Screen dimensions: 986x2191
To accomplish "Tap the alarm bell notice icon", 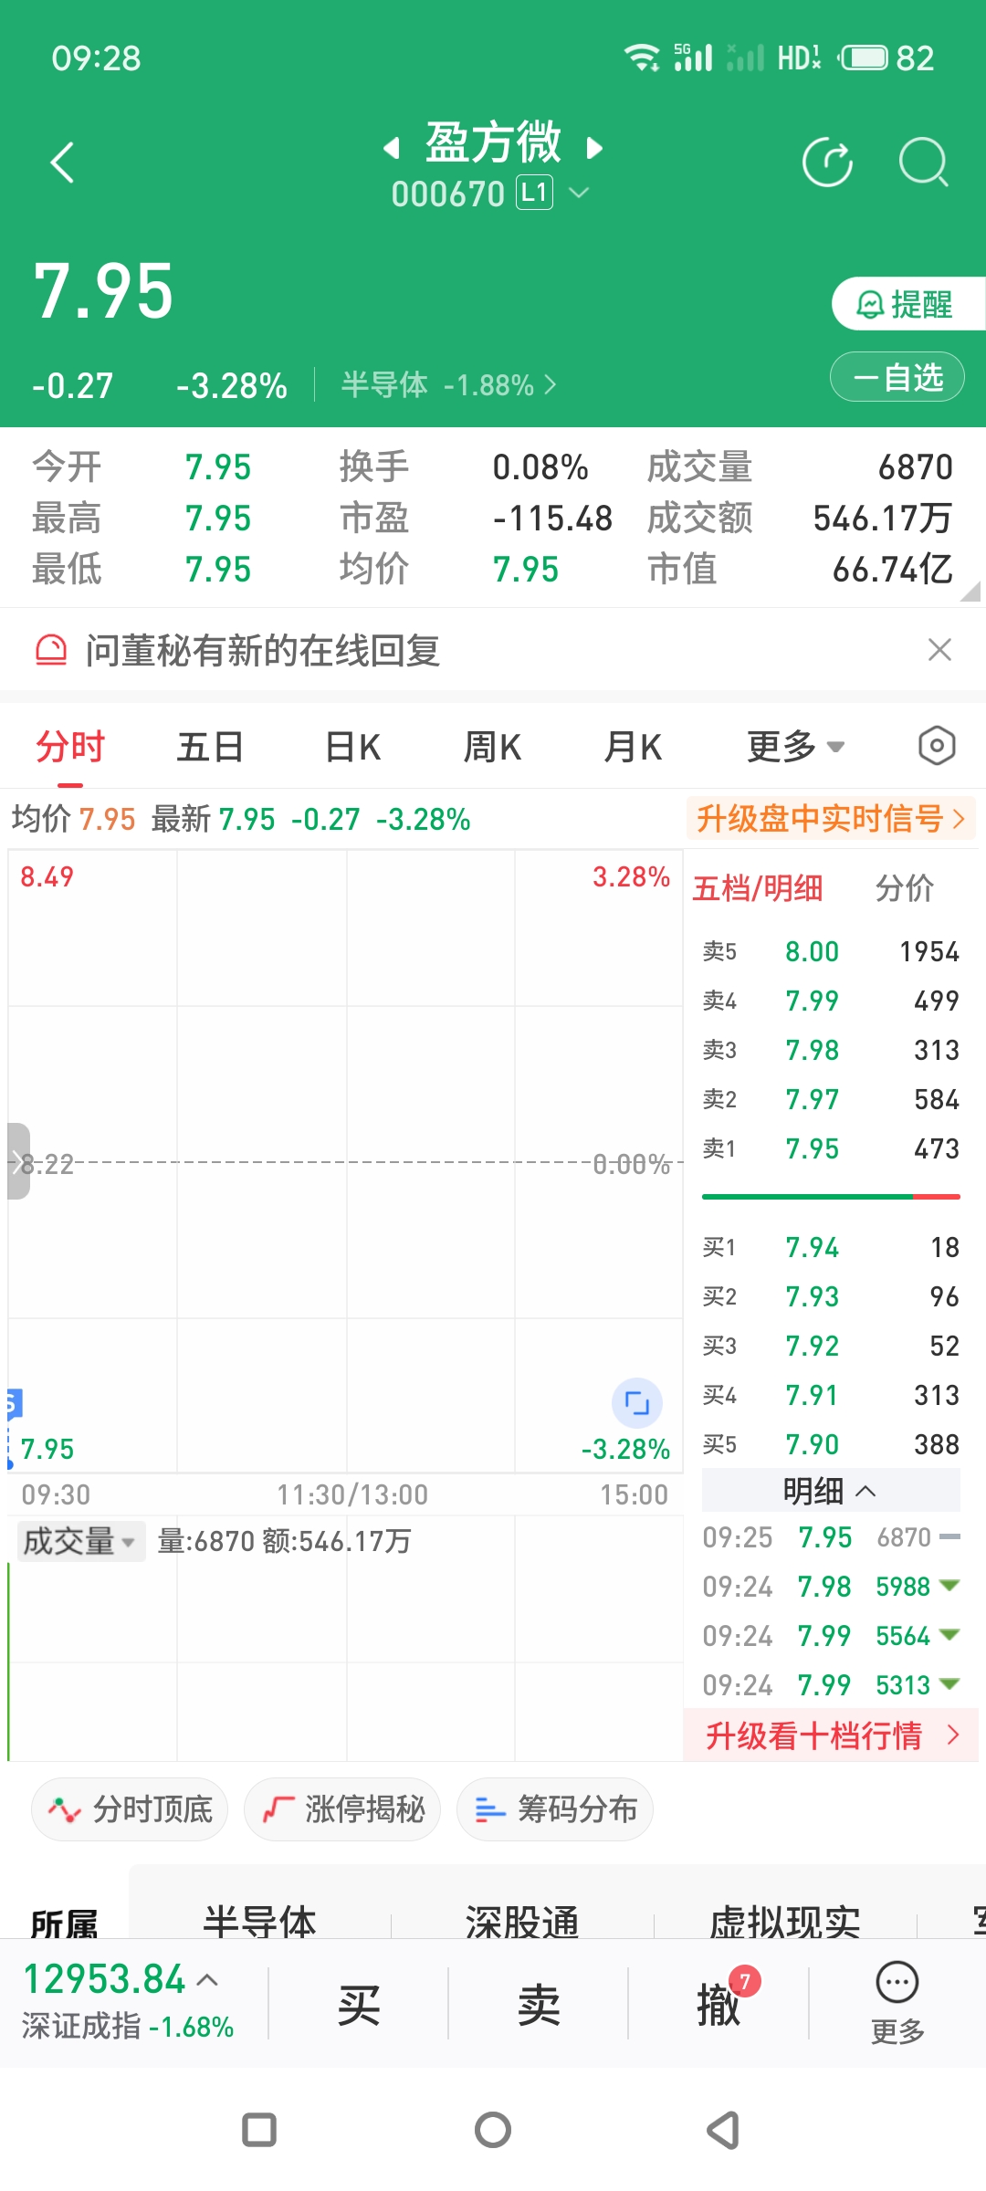I will tap(51, 650).
